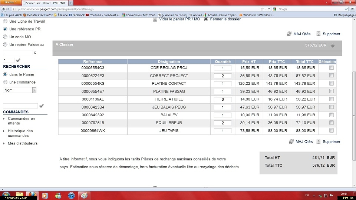This screenshot has height=200, width=356.
Task: Open Facebook bookmark
Action: [77, 15]
